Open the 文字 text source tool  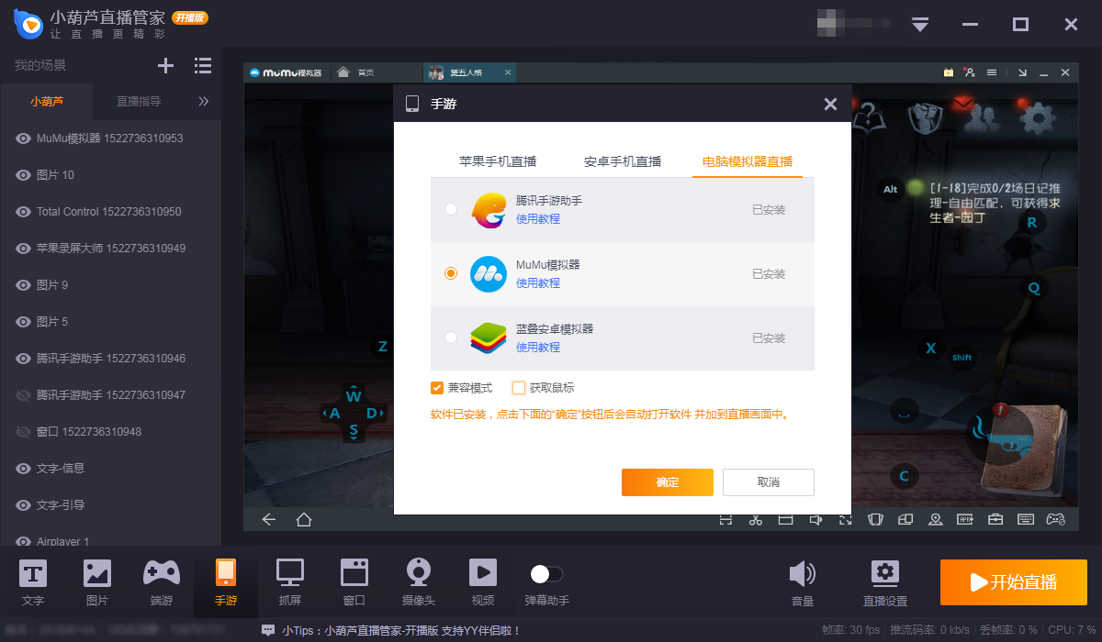point(33,583)
